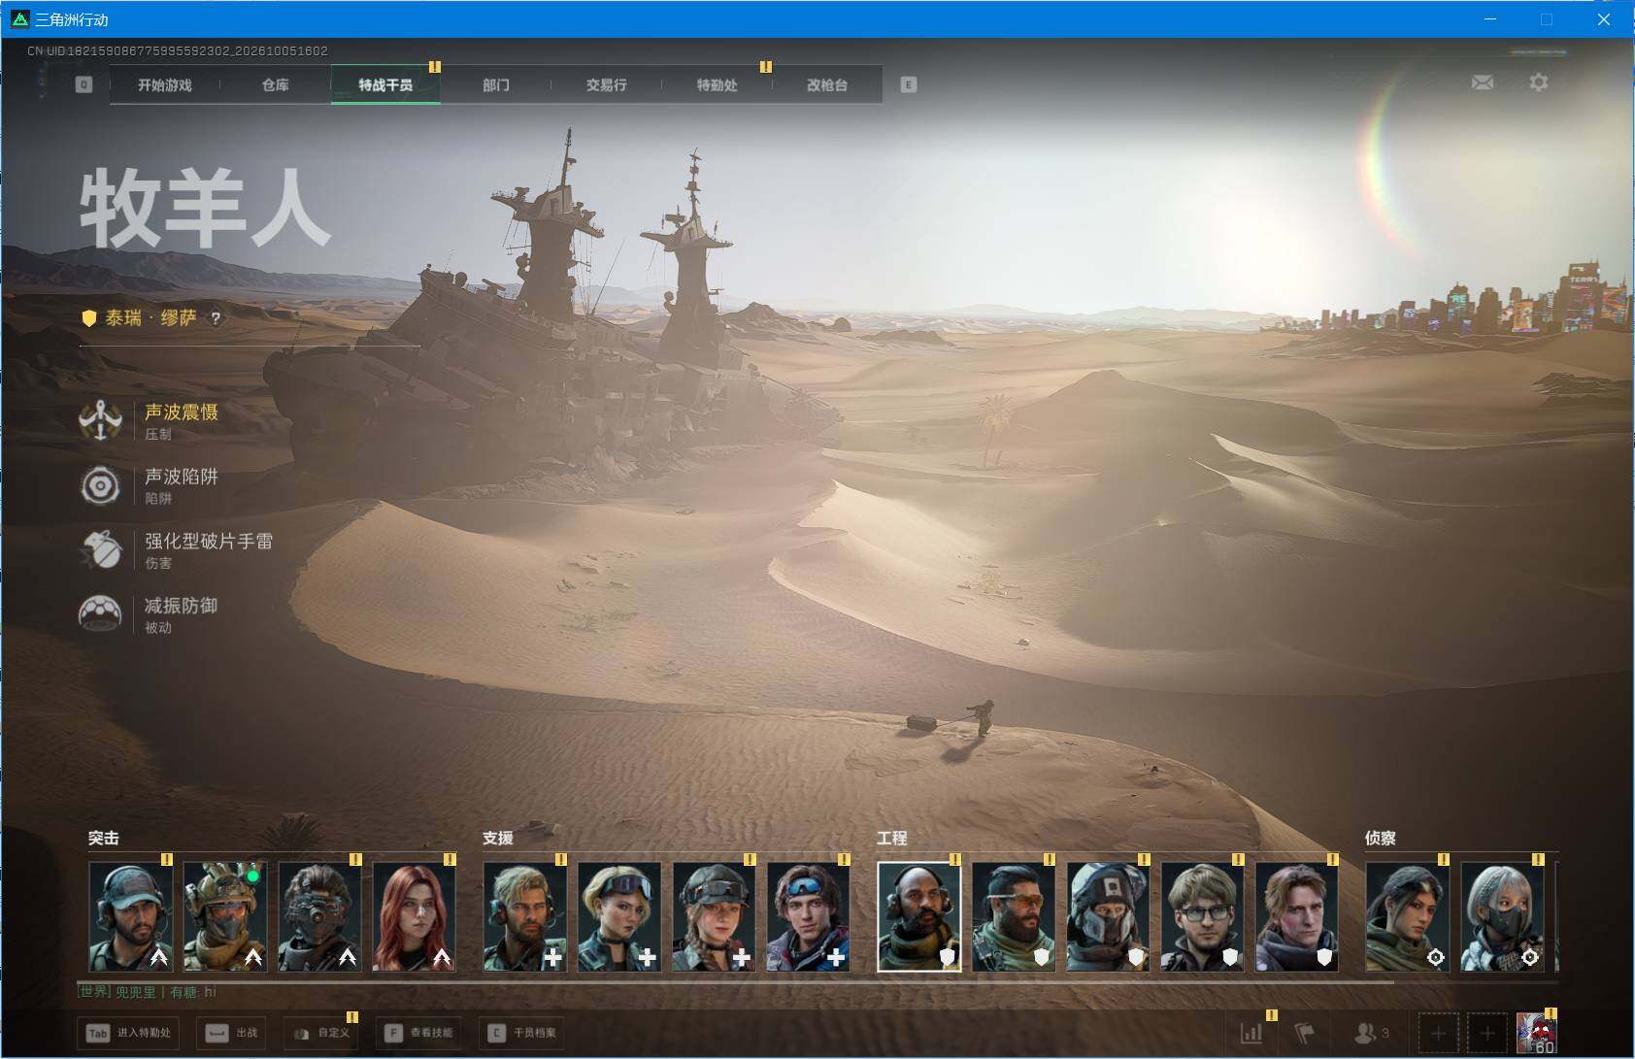The width and height of the screenshot is (1635, 1059).
Task: Open the 干员档案 operator profile button
Action: (x=522, y=1033)
